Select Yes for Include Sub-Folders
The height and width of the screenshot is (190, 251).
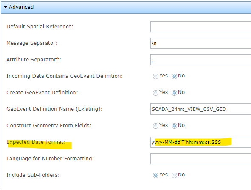coord(155,175)
